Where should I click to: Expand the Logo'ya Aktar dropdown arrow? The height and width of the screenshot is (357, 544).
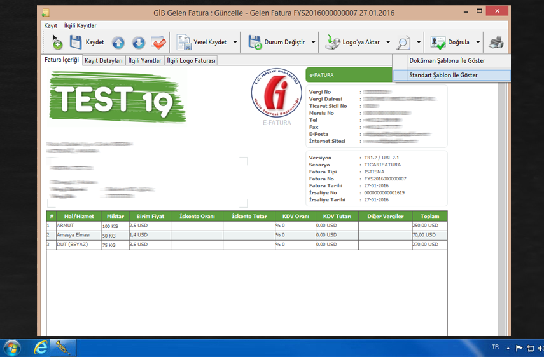tap(388, 43)
